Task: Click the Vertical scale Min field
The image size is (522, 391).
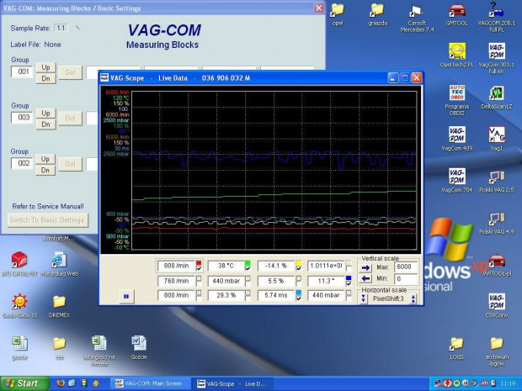Action: (x=406, y=278)
